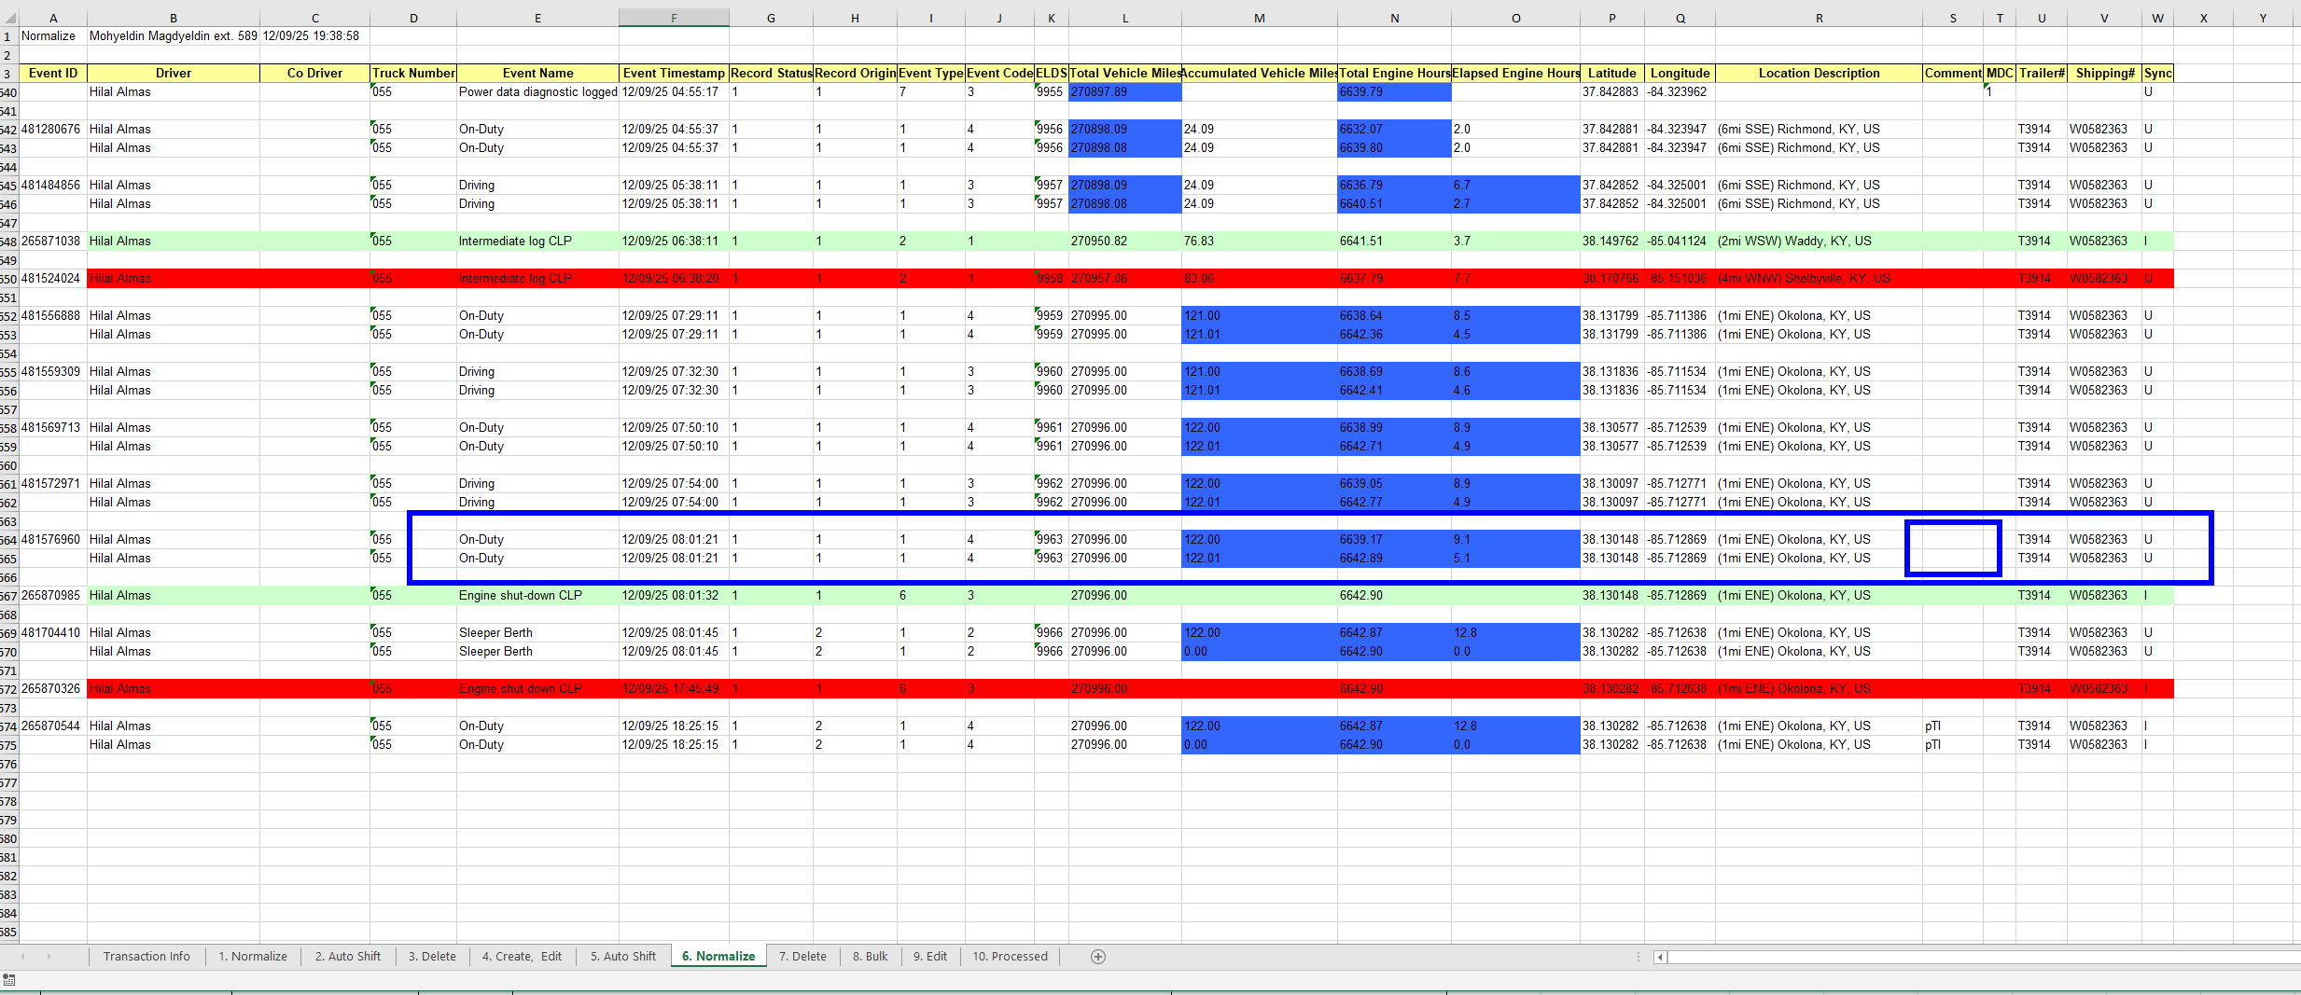Select vehicle miles cell '270950.82'
2301x995 pixels.
click(x=1125, y=242)
